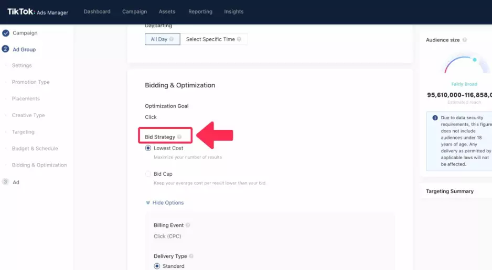Go to Campaign step in sidebar
The height and width of the screenshot is (270, 492).
(25, 33)
